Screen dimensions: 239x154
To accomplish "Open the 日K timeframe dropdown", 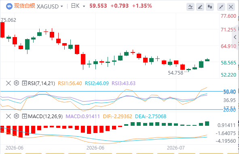I will 78,6.
